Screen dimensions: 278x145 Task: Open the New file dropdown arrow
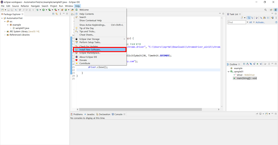5,10
